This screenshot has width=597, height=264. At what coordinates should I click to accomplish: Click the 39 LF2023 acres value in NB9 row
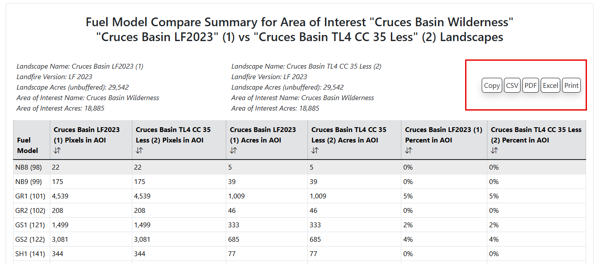[232, 181]
